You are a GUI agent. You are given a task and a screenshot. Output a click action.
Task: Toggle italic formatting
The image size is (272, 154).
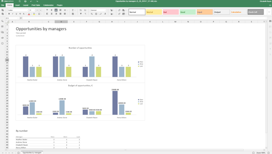coord(13,14)
